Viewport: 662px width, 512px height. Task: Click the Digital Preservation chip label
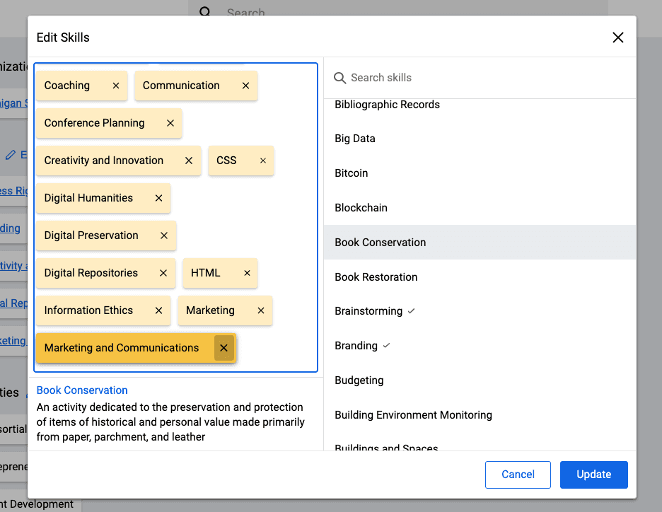pyautogui.click(x=91, y=235)
